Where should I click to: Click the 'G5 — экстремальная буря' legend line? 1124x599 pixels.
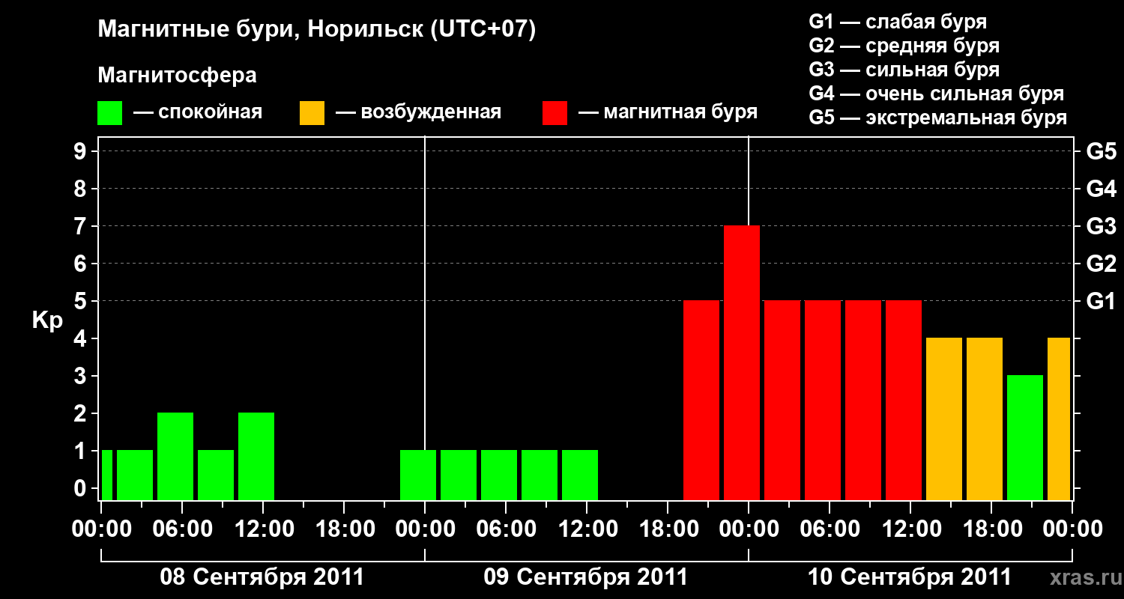coord(938,118)
